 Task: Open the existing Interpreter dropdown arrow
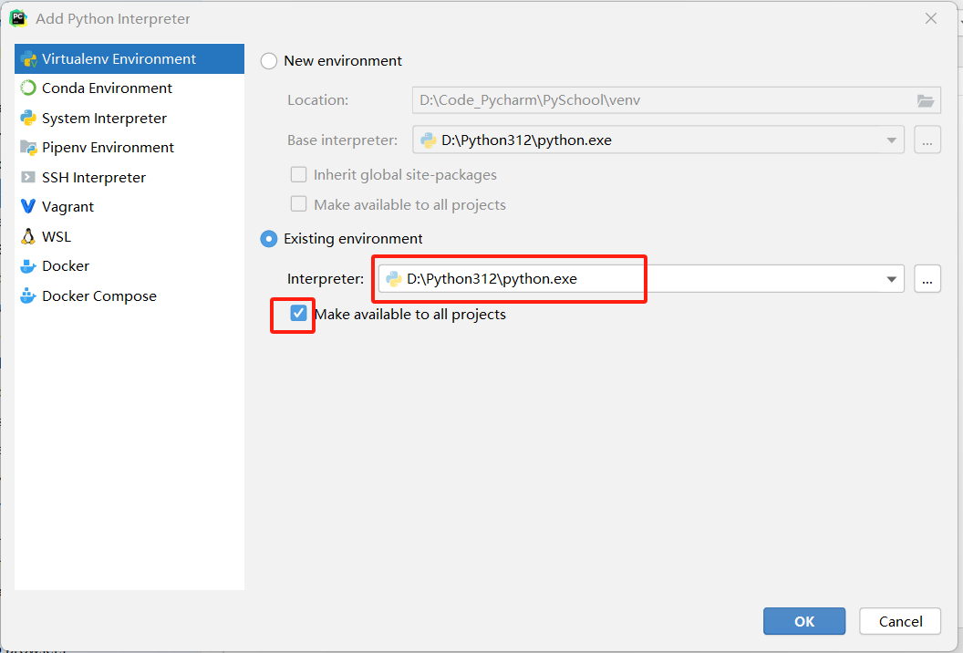(891, 280)
